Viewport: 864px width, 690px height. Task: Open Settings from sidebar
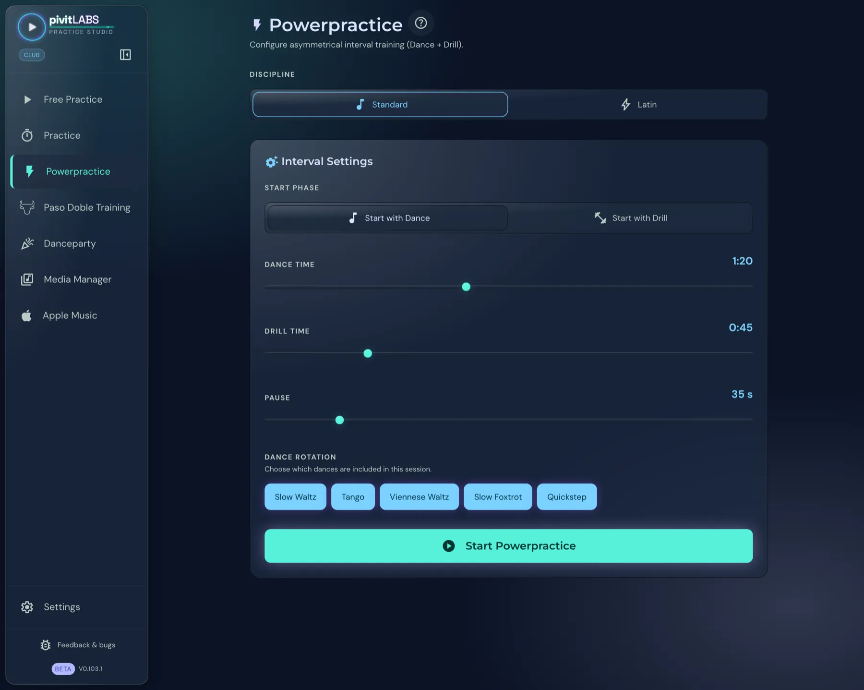(x=77, y=607)
